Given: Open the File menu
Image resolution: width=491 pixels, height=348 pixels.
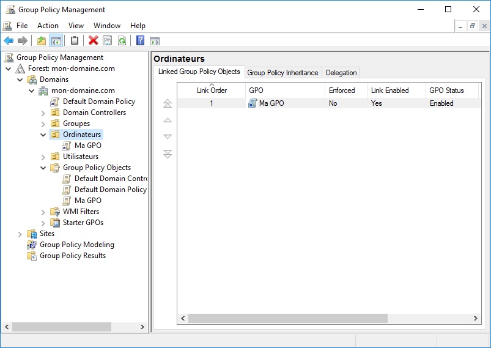Looking at the screenshot, I should [22, 26].
